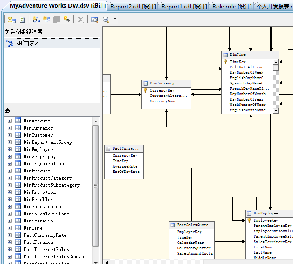This screenshot has height=264, width=293.
Task: Click the sun-and-arrow toolbar icon
Action: pos(67,19)
